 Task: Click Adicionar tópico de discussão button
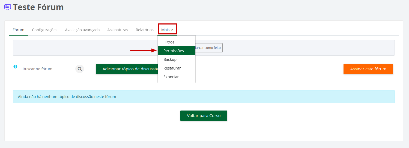(x=127, y=69)
